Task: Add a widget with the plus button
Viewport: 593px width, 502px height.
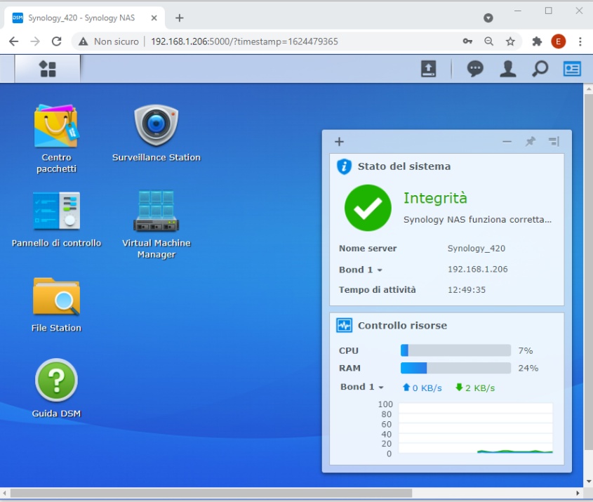Action: [339, 142]
